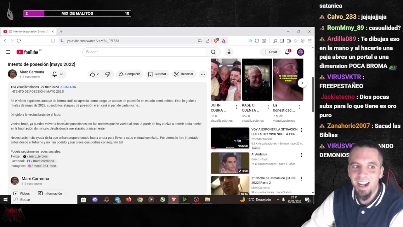
Task: Open browser extensions puzzle icon
Action: tap(257, 41)
